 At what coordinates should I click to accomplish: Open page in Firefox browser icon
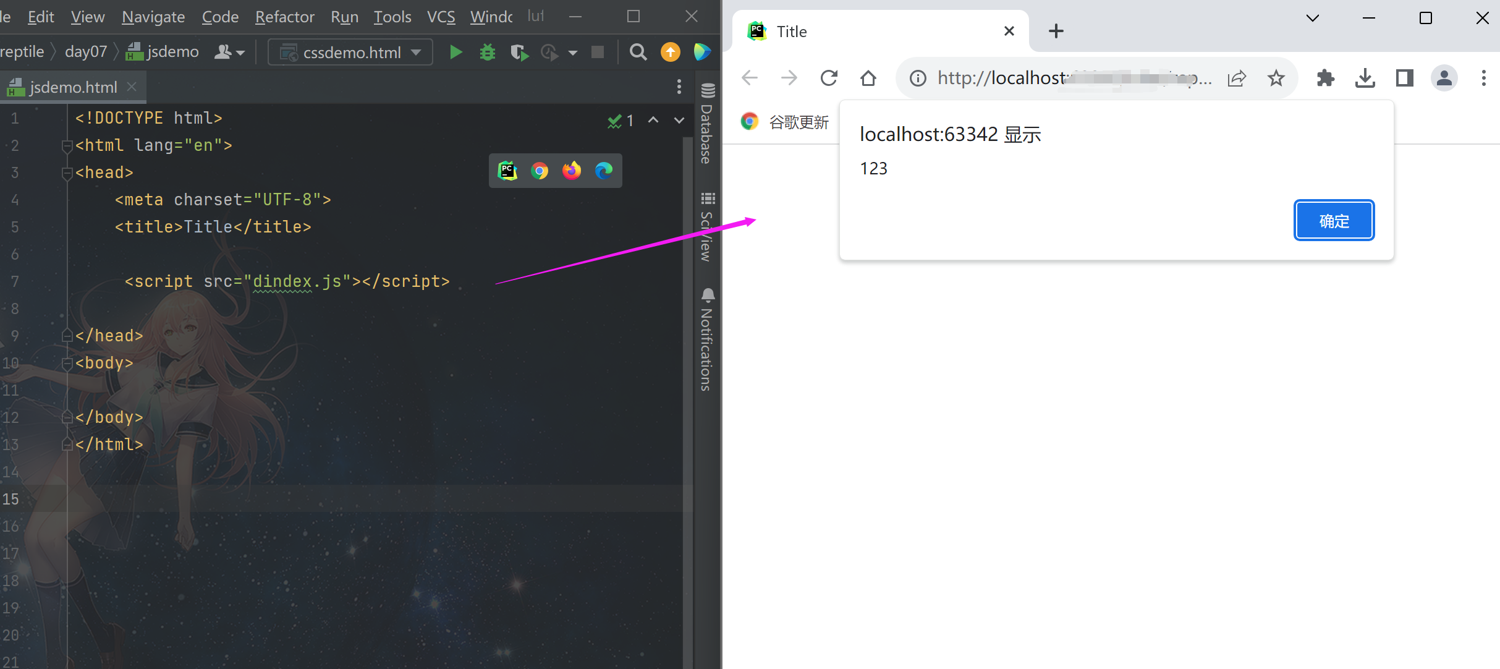tap(572, 171)
